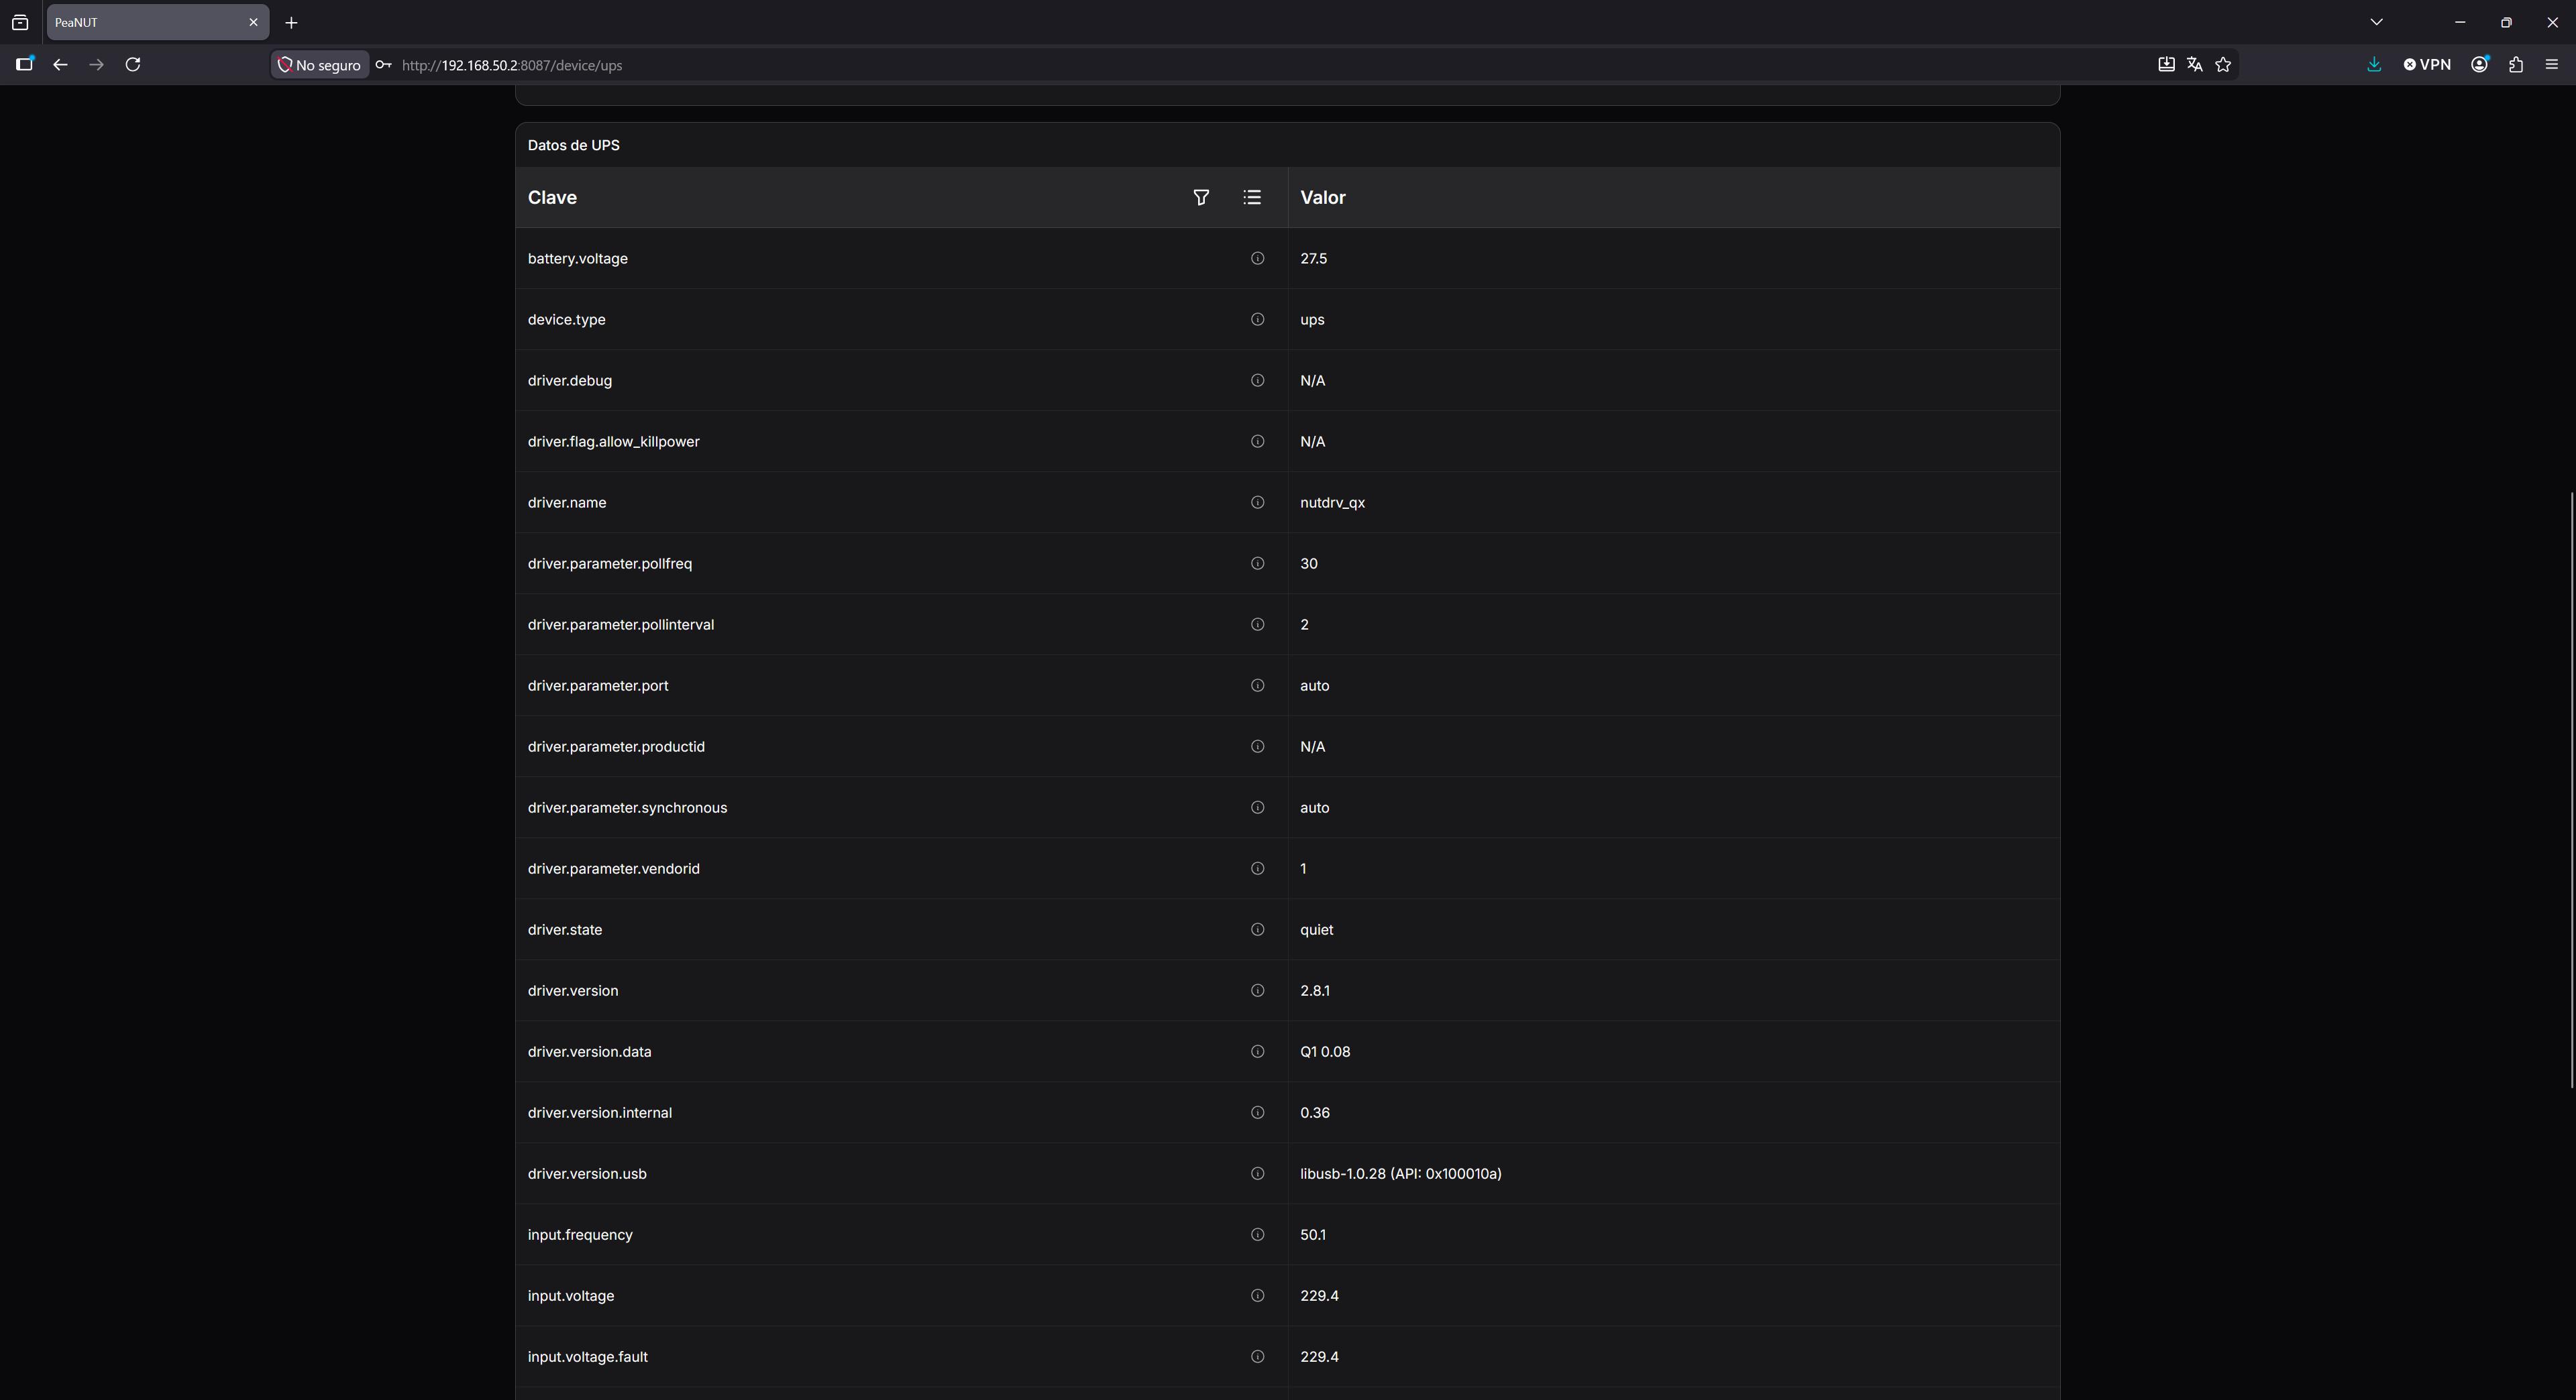This screenshot has width=2576, height=1400.
Task: Show info for driver.debug row
Action: pos(1257,381)
